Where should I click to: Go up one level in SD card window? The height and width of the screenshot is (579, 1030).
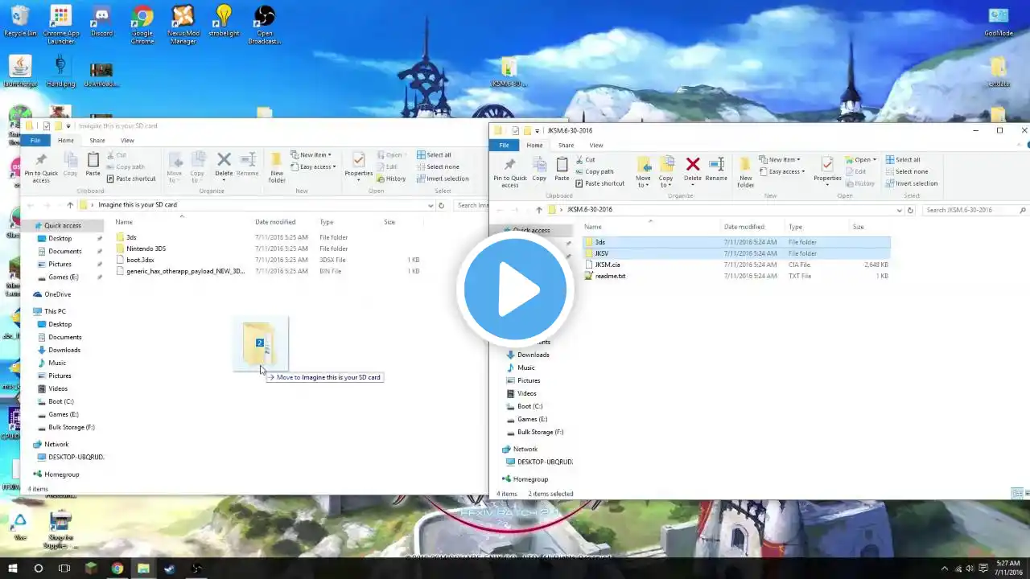click(70, 205)
